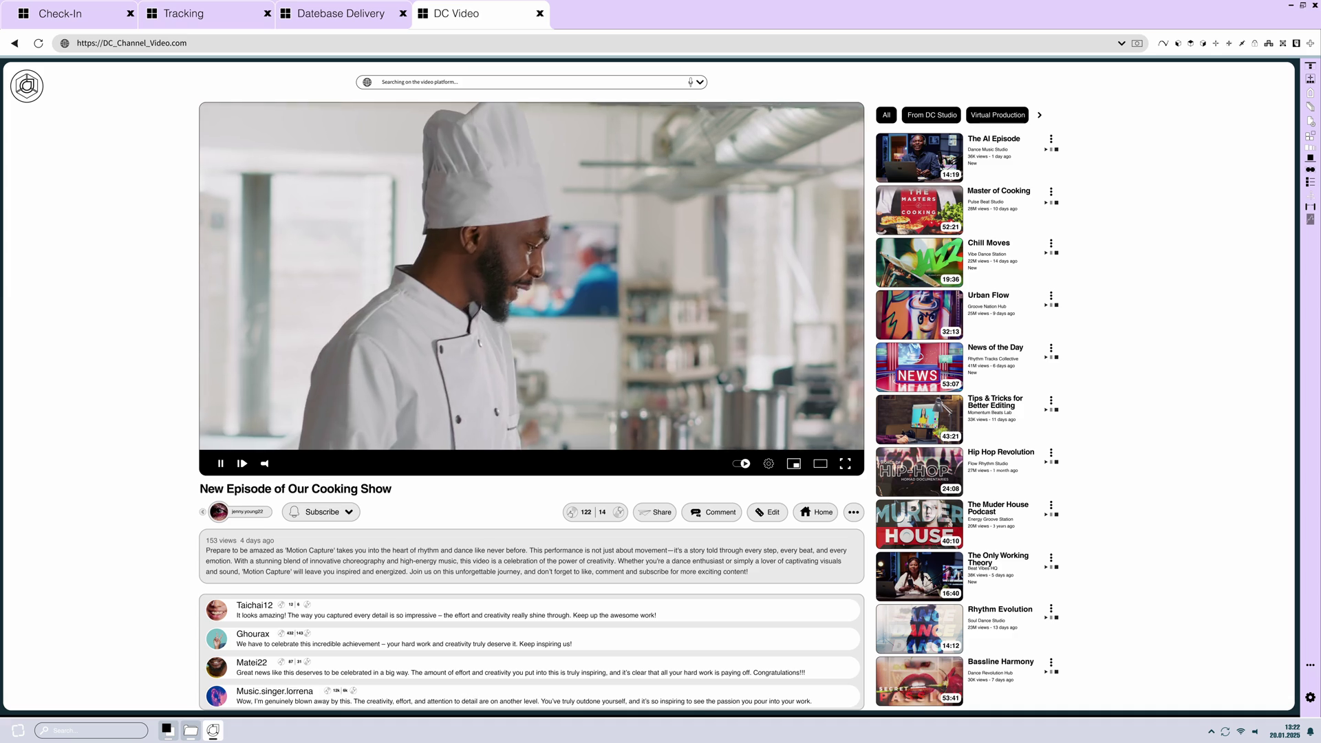Switch to theater mode view
Screen dimensions: 1321x743
click(820, 464)
